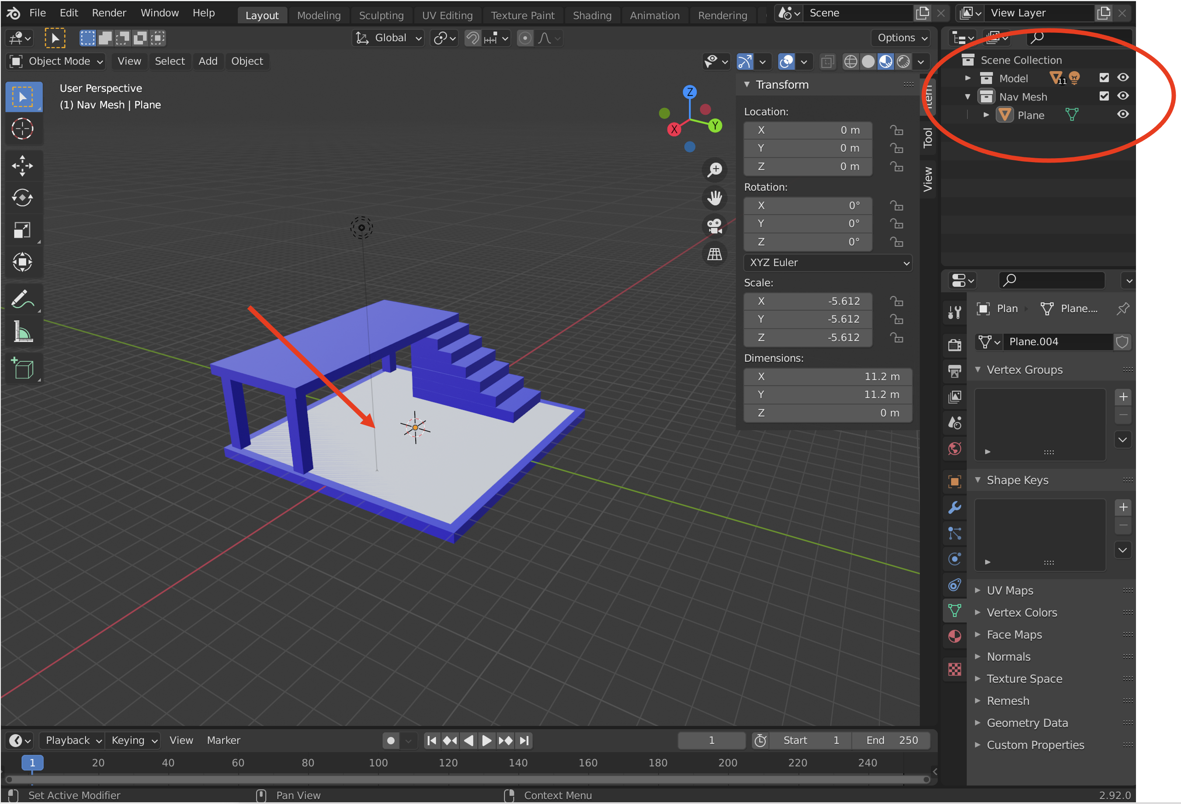Open the Object properties orange square tab
This screenshot has height=804, width=1181.
954,482
